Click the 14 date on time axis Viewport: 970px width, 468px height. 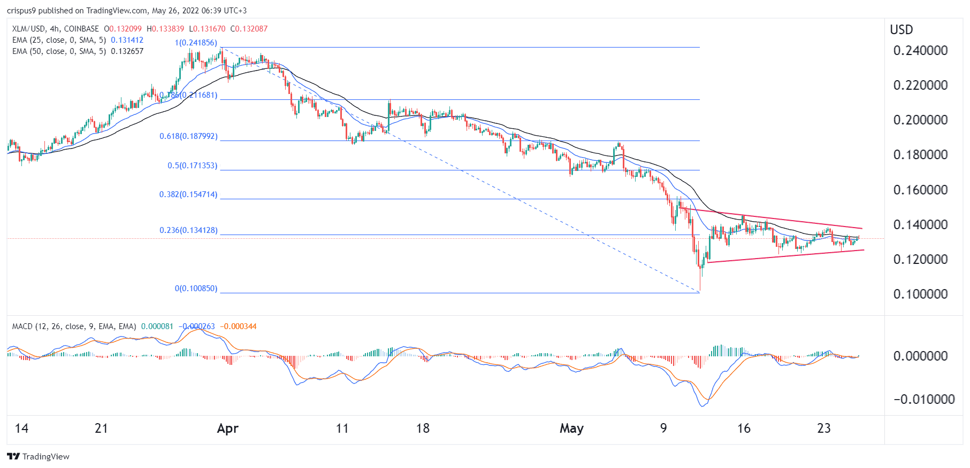click(x=21, y=428)
